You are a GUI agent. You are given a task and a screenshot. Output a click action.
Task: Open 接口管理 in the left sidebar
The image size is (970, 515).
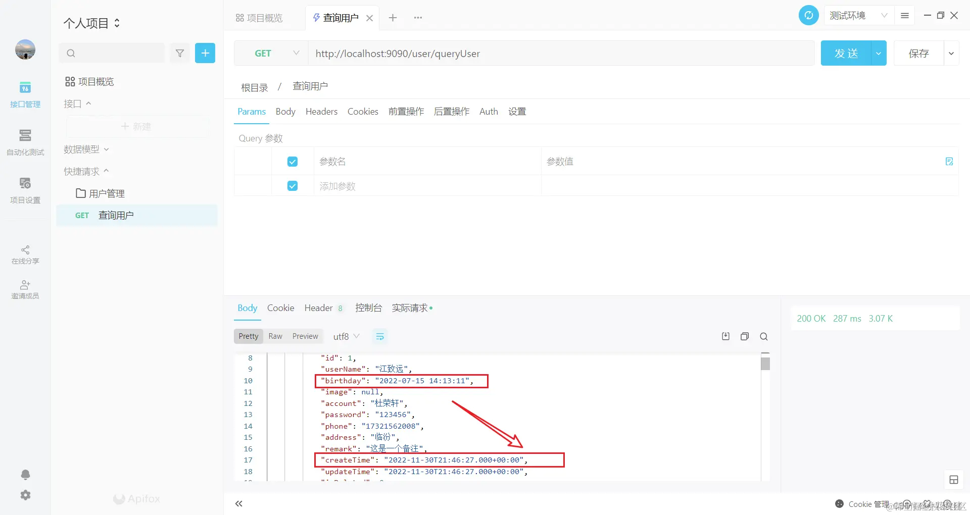(x=25, y=94)
